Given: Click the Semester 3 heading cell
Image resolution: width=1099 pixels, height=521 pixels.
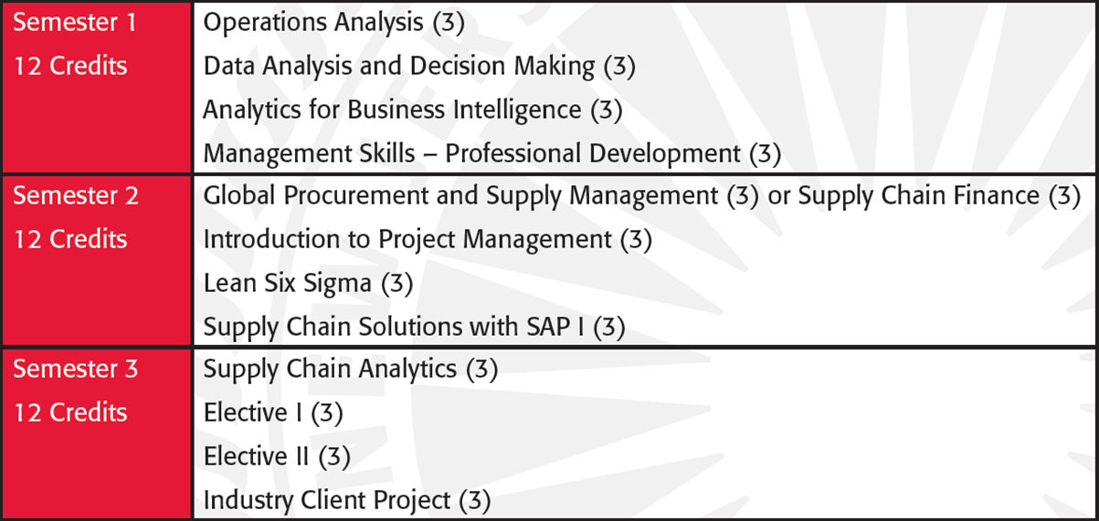Looking at the screenshot, I should (96, 434).
